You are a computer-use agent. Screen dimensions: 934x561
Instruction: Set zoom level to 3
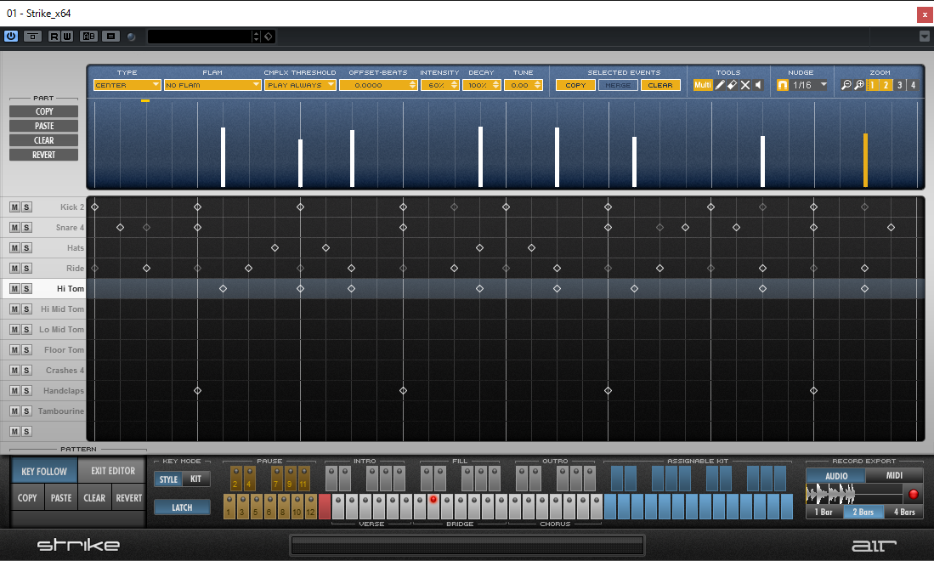(899, 85)
